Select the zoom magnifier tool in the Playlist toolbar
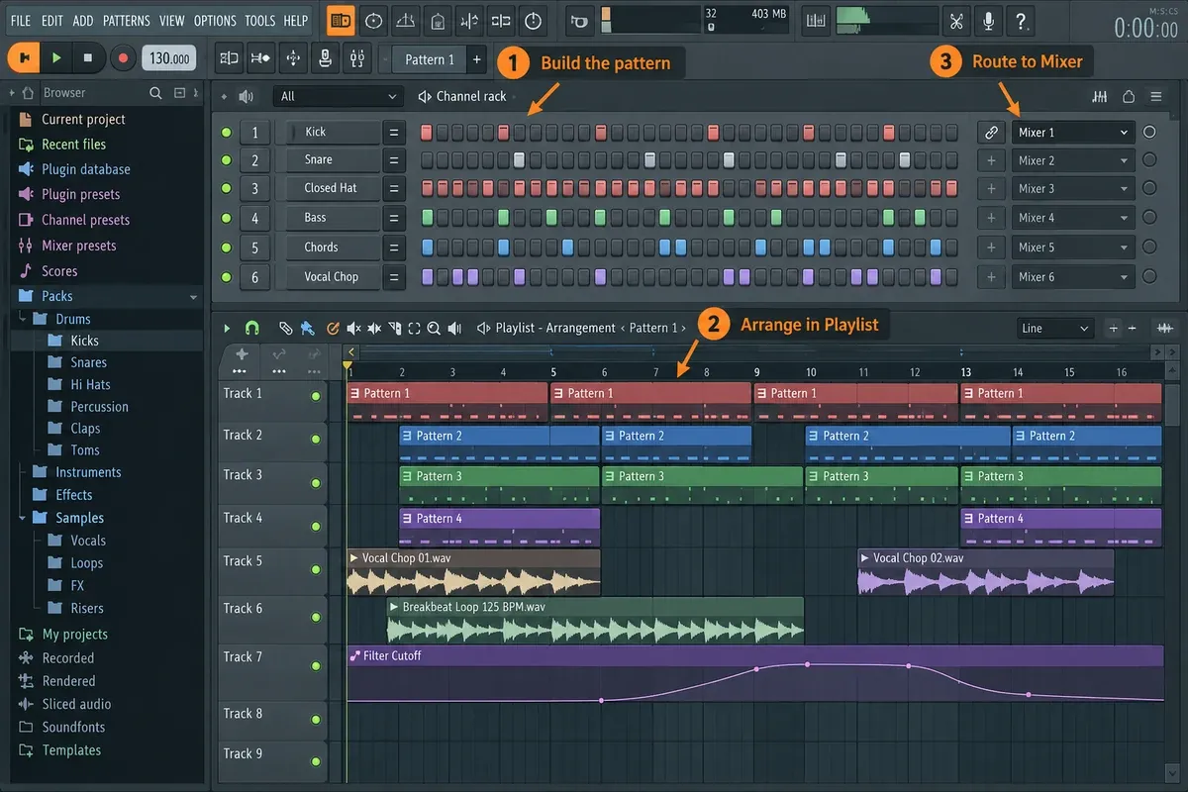The image size is (1188, 792). pyautogui.click(x=435, y=328)
